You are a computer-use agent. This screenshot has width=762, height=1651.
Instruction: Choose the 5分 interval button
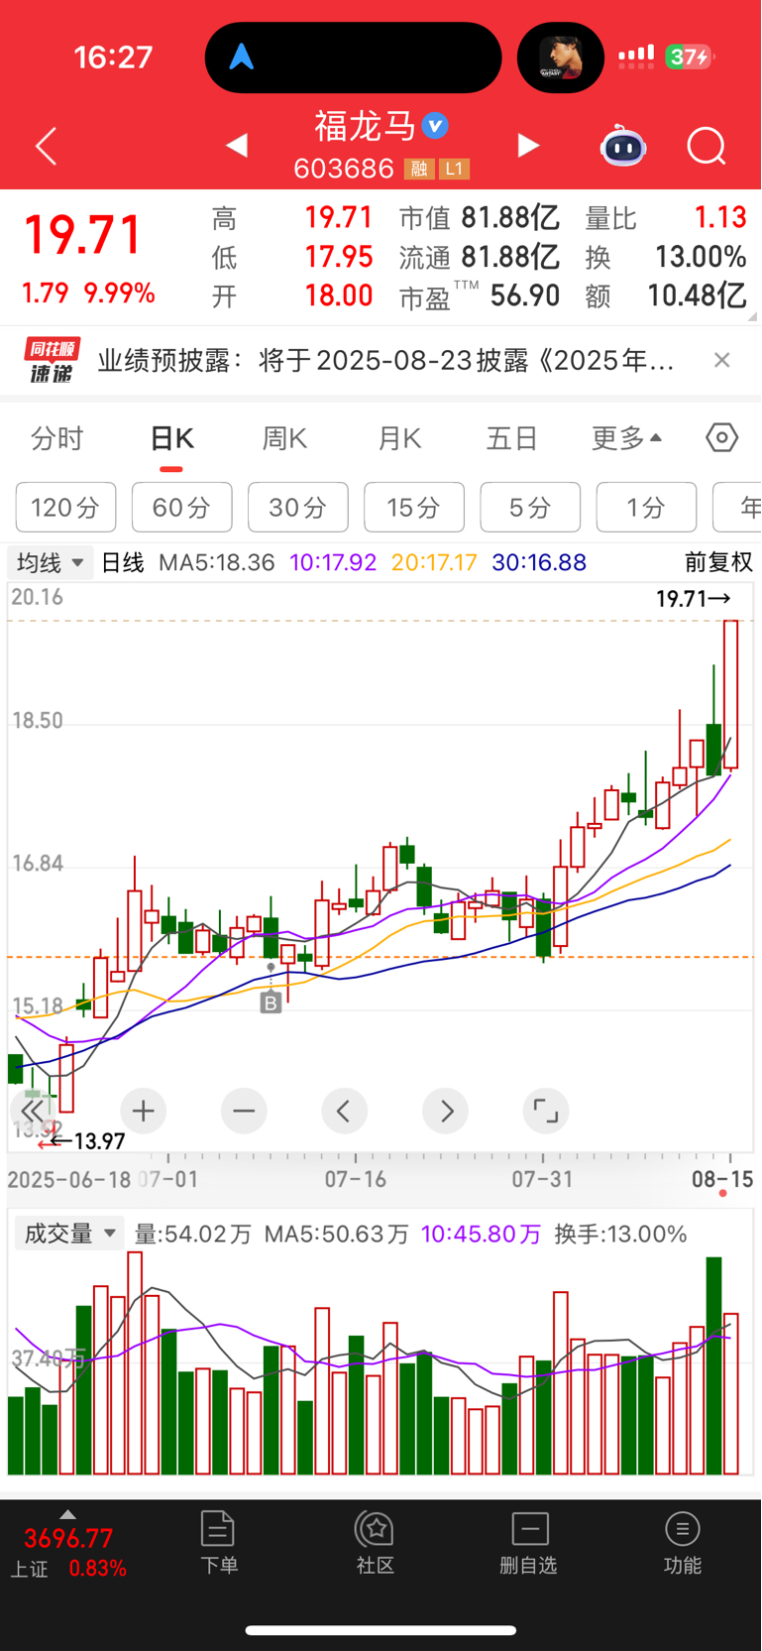(x=530, y=508)
